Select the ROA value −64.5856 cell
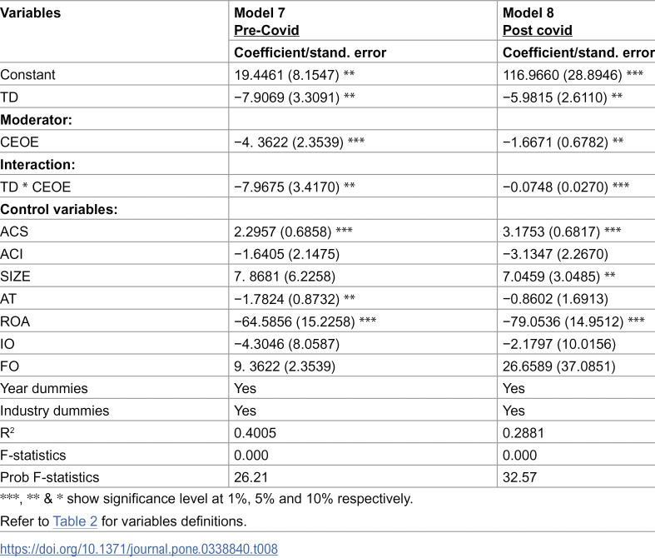 point(305,321)
